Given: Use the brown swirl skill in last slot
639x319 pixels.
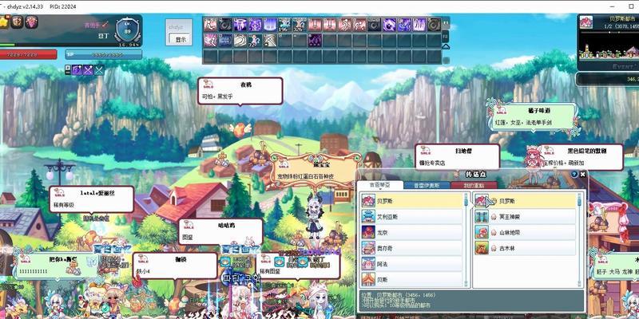Looking at the screenshot, I should [x=435, y=25].
